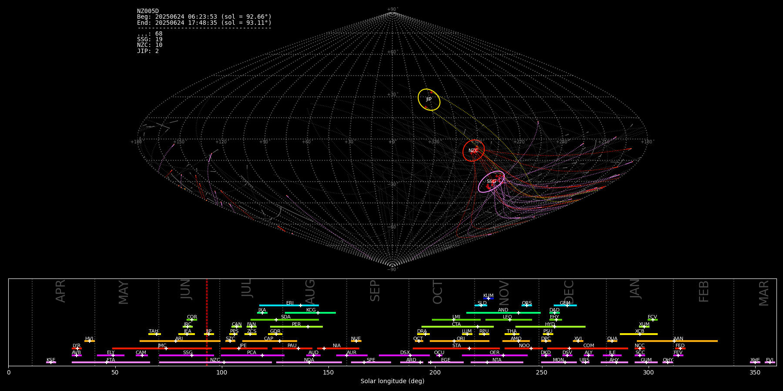Click the HVI shower label

click(89, 338)
